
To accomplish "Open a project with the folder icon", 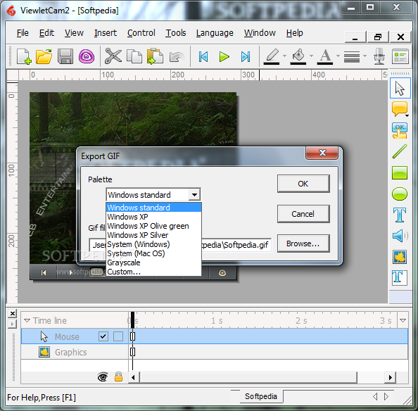I will coord(44,56).
